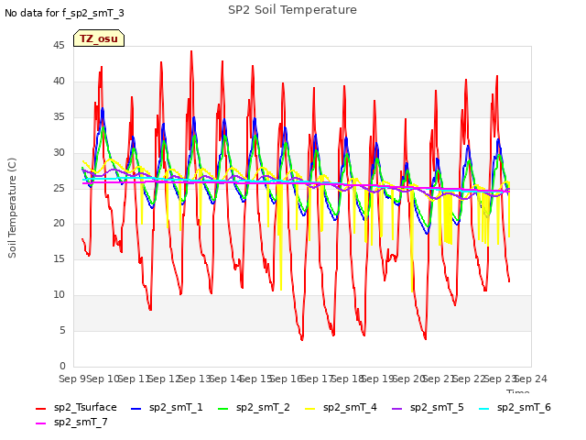Click the 0 y-axis tick label
This screenshot has width=586, height=440.
click(x=62, y=366)
